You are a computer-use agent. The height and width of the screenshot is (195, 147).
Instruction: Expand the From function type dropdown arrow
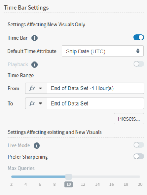[x=41, y=88]
